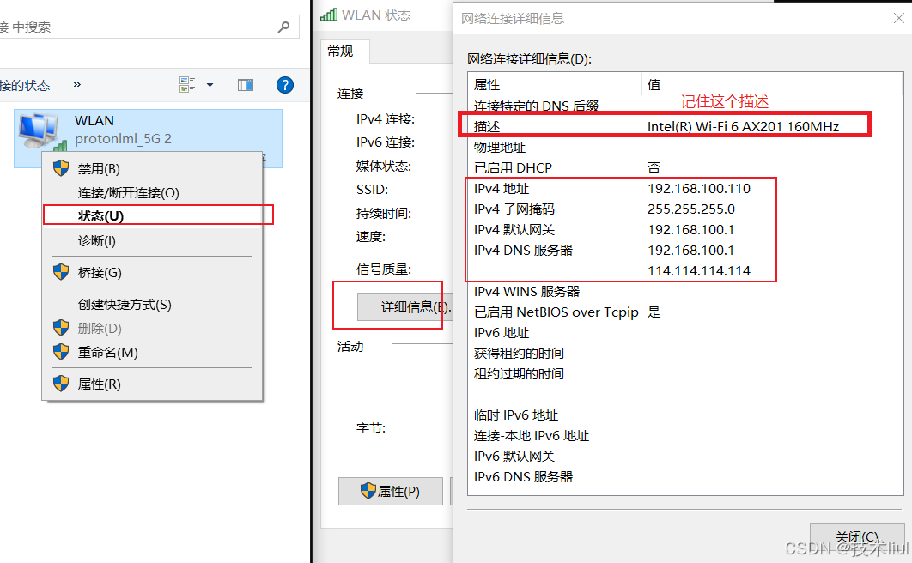Click the shield icon beside 重命名(M)

pos(61,352)
